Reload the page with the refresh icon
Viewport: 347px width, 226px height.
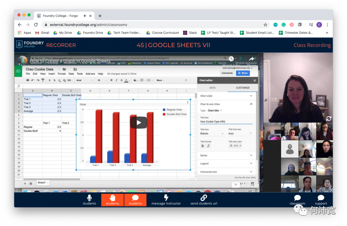[36, 25]
